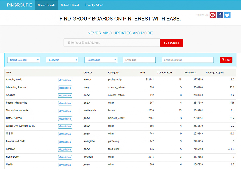241x169 pixels.
Task: Click creator lewisginter
Action: [89, 141]
